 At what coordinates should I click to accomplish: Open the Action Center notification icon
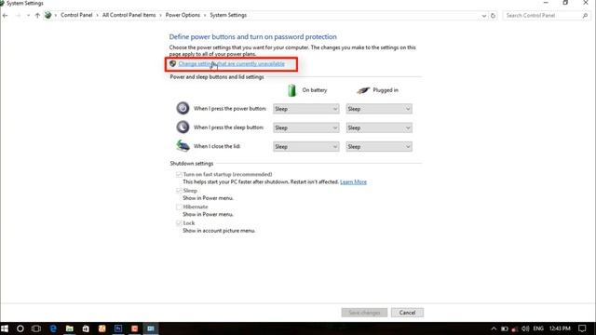click(x=582, y=328)
